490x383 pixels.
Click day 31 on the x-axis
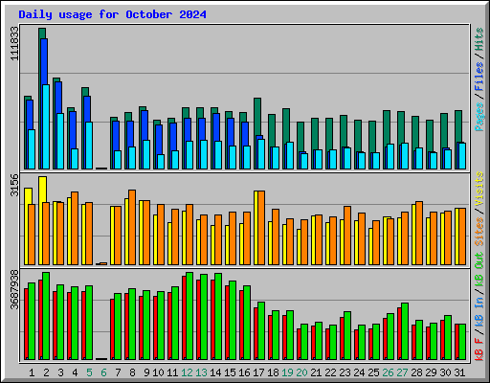[459, 372]
